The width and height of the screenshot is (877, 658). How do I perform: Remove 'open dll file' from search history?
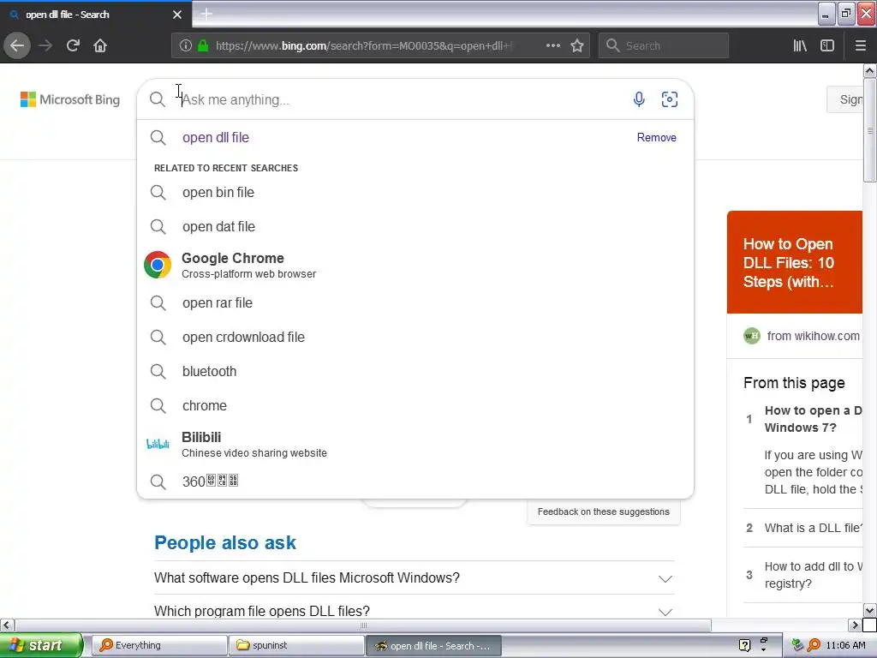coord(657,138)
